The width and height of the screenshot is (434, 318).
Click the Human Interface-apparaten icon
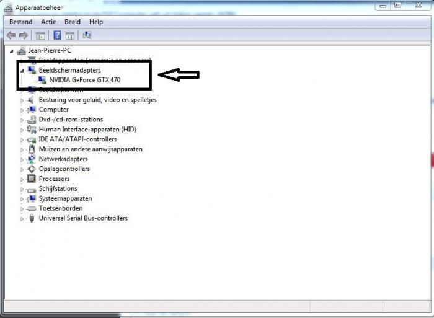pos(32,130)
